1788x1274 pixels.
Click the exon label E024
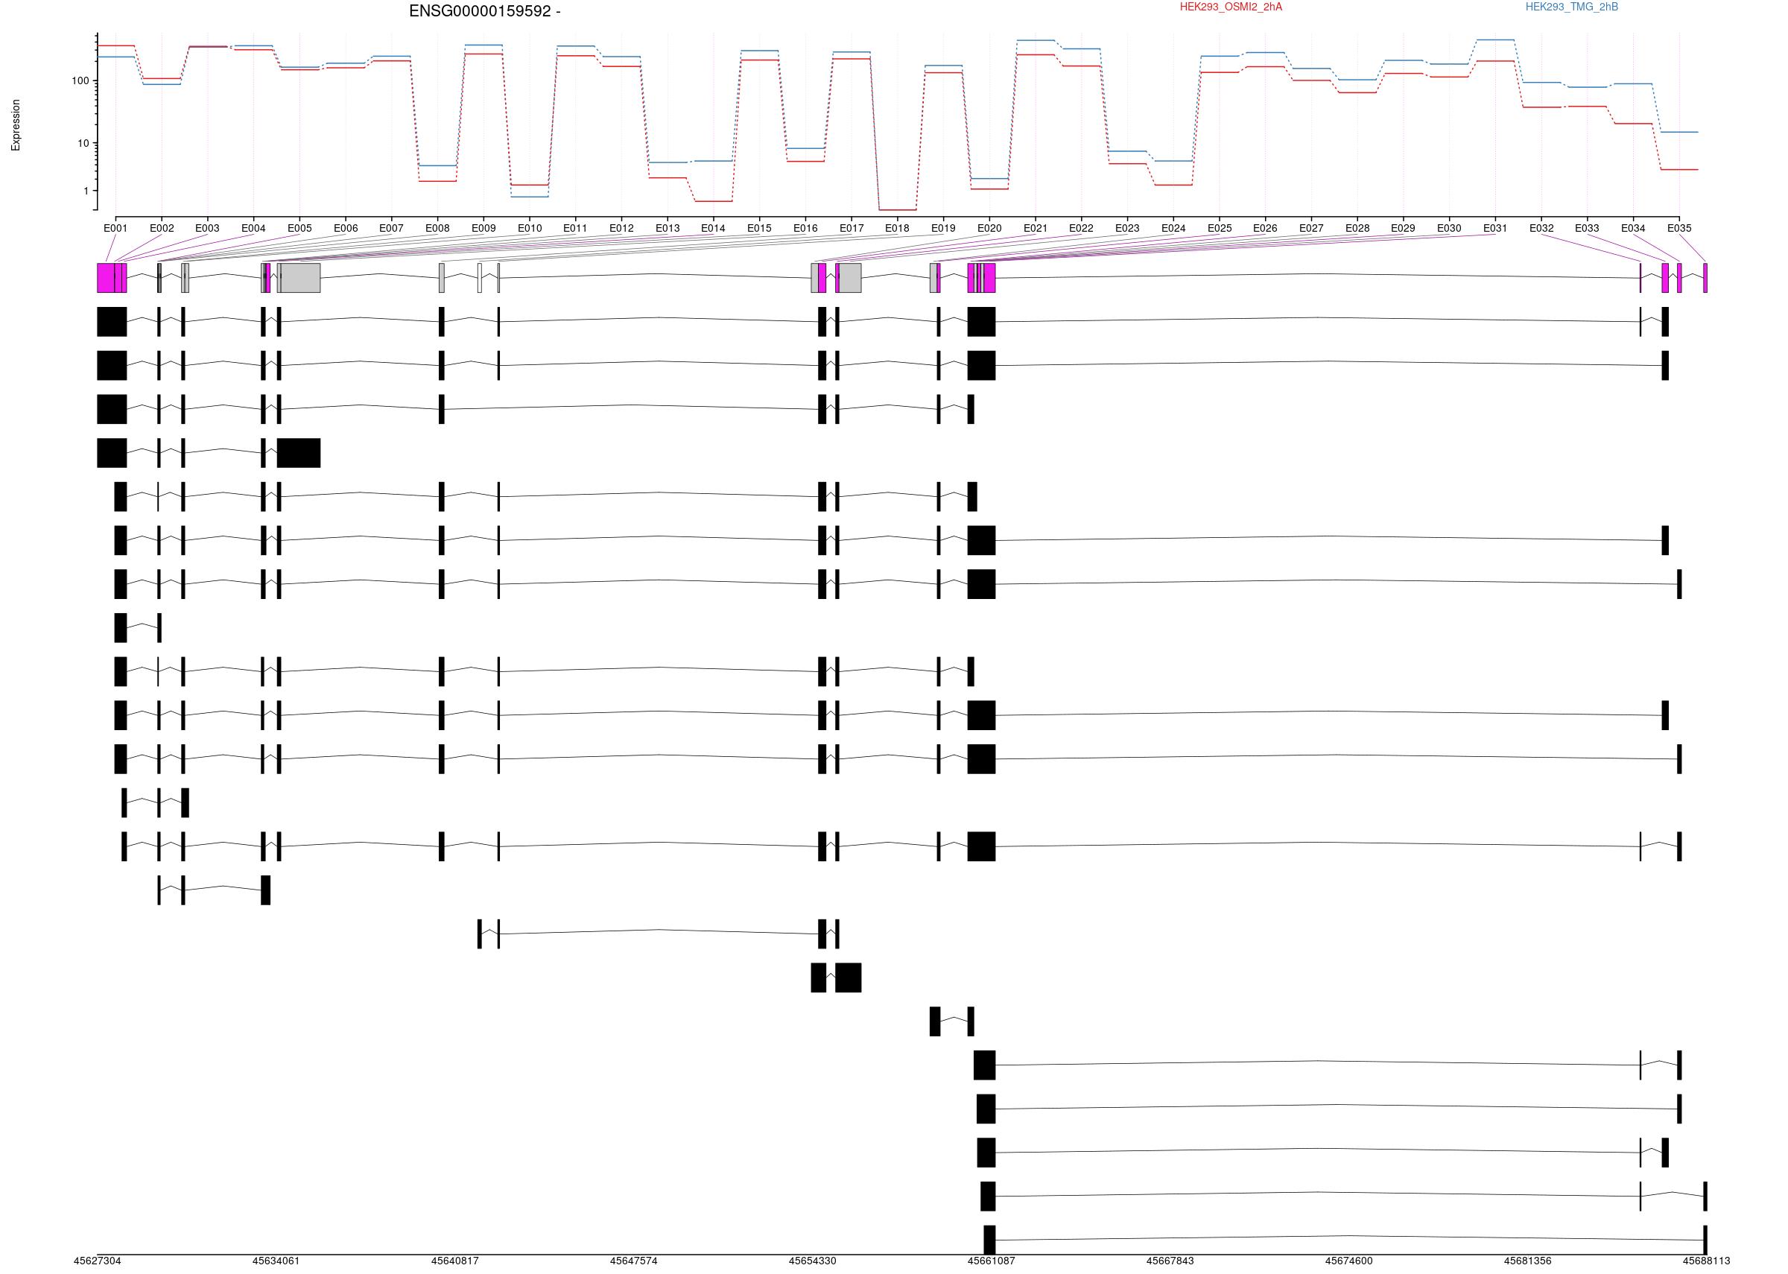coord(1173,228)
